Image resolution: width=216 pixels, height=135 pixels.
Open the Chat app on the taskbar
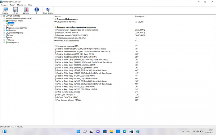click(98, 131)
